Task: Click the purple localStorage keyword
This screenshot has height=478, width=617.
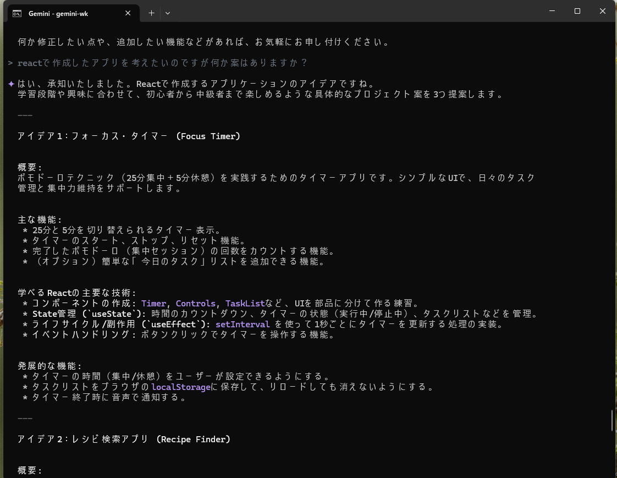Action: 181,387
